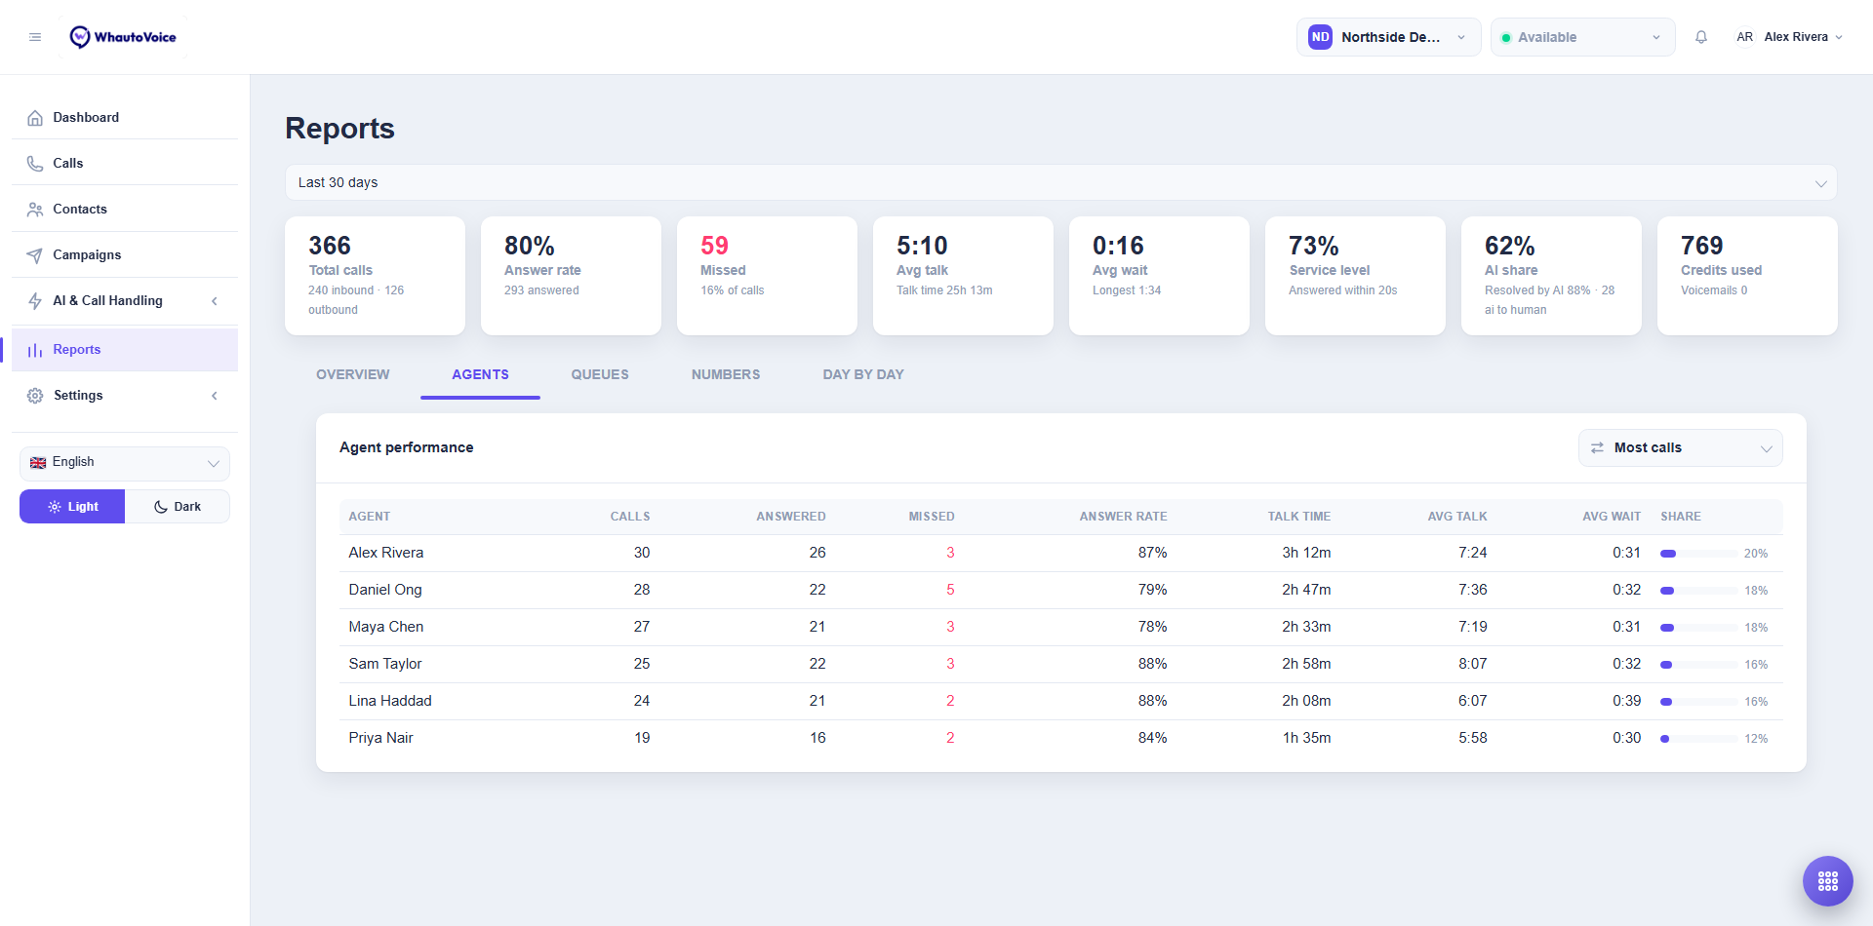Click the Total calls card showing 366
The image size is (1873, 926).
pyautogui.click(x=375, y=276)
